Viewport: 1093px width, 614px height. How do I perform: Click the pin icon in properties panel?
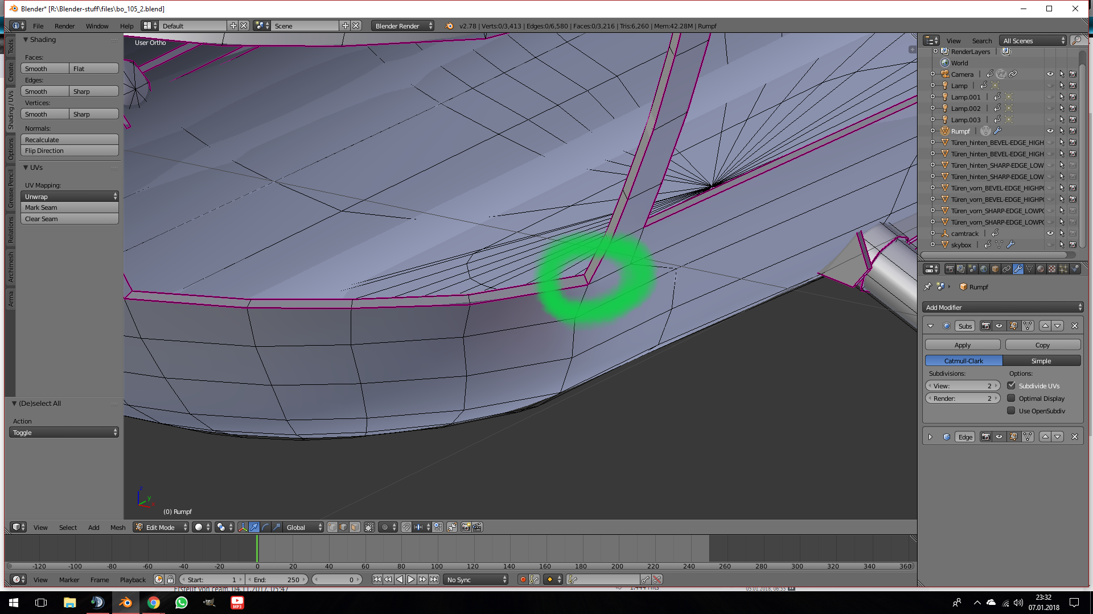927,287
